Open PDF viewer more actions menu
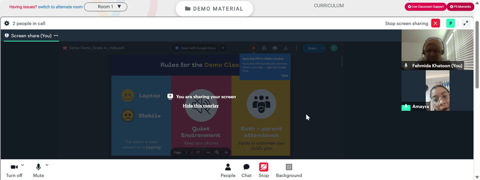This screenshot has width=480, height=180. tap(296, 48)
